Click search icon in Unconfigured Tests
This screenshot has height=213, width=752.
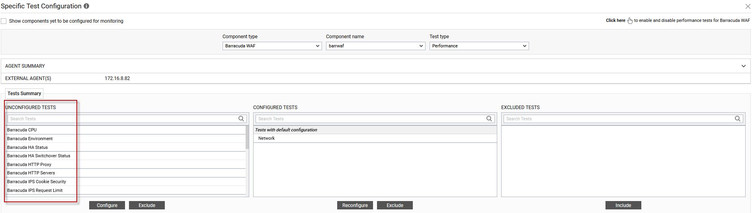pos(241,119)
